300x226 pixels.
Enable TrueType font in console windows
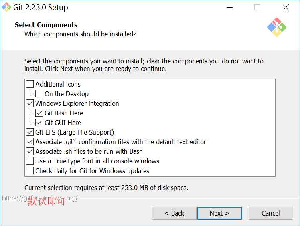[30, 161]
